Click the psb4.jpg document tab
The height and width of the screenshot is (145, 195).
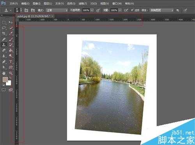click(x=34, y=16)
